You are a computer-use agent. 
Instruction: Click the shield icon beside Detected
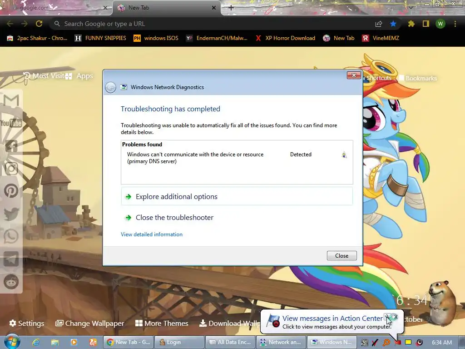point(344,155)
